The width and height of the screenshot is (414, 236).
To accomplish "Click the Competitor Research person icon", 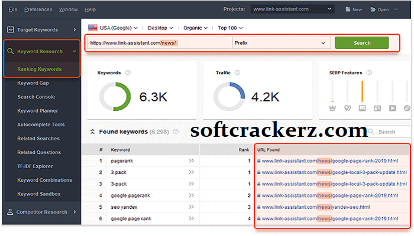I will [10, 212].
